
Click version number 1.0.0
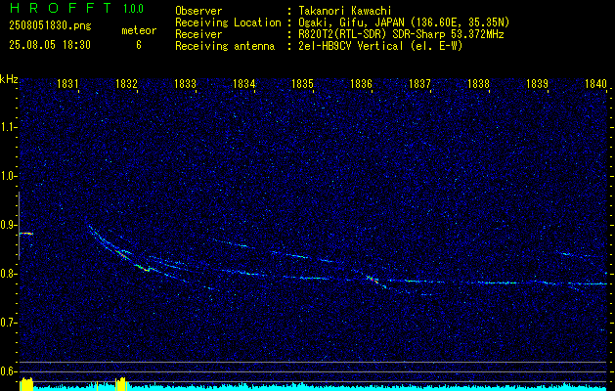point(133,9)
